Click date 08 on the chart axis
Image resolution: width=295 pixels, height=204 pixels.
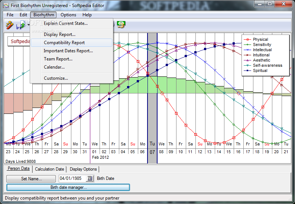pyautogui.click(x=161, y=152)
